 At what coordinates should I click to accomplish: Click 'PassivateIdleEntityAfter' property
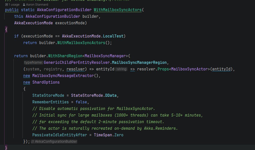click(60, 135)
